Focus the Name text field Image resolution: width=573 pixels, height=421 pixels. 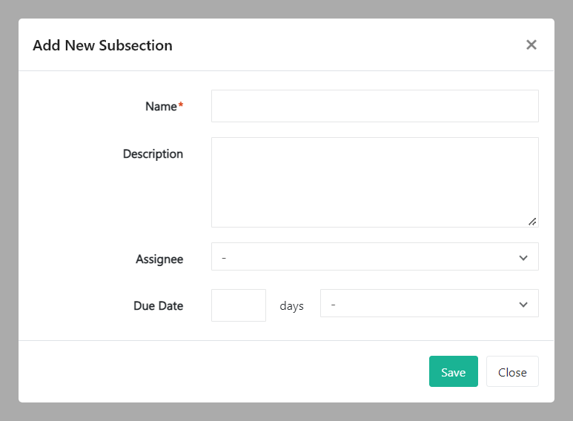pos(374,106)
